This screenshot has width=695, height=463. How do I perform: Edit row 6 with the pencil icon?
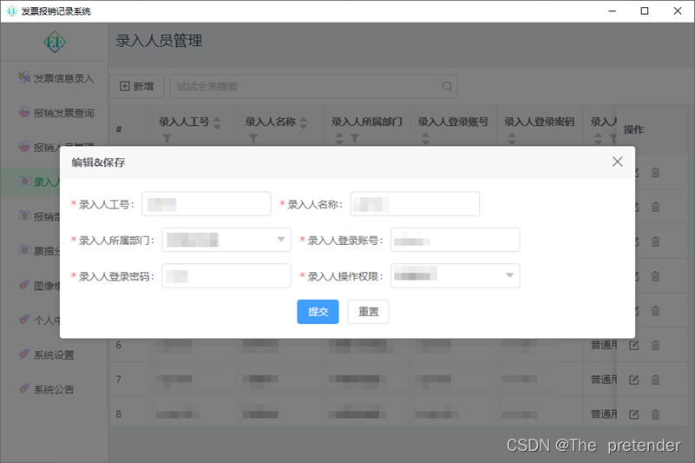point(634,345)
